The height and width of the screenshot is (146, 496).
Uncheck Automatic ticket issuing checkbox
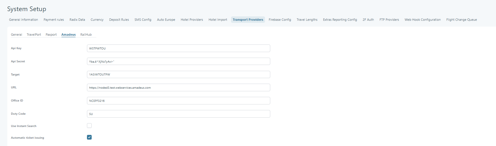[x=89, y=137]
